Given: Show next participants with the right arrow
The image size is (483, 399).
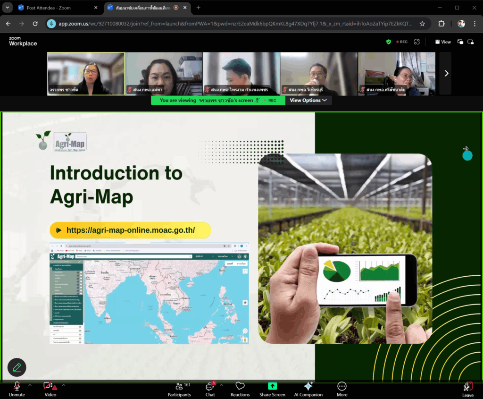Looking at the screenshot, I should 446,73.
